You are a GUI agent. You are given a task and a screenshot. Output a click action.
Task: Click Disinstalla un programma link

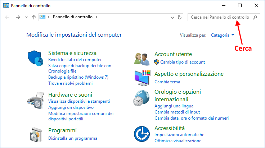[x=73, y=138]
